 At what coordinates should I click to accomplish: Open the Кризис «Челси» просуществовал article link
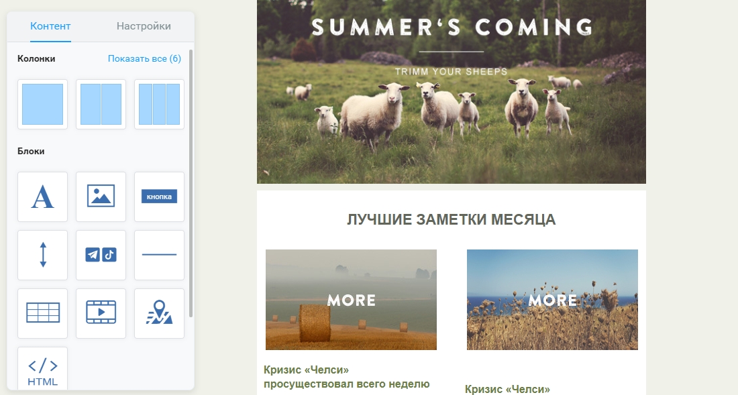(x=346, y=377)
